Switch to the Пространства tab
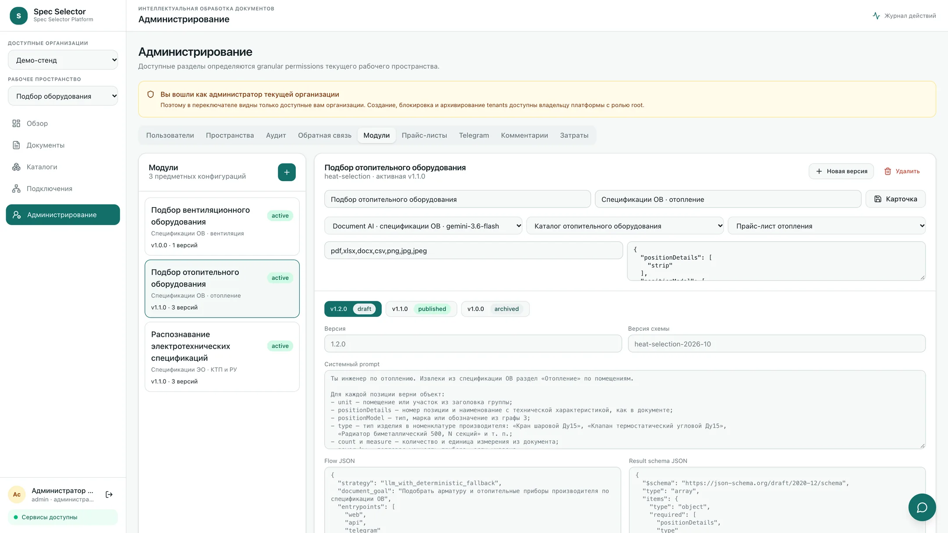This screenshot has width=948, height=533. click(x=230, y=135)
